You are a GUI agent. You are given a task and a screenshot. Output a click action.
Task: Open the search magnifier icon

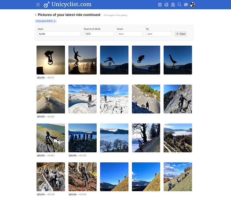click(179, 5)
